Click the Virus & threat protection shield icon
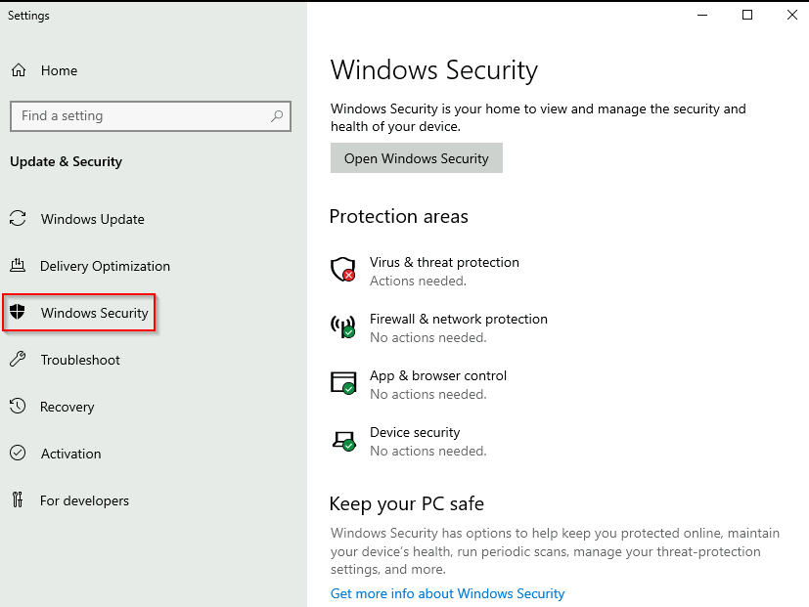The image size is (809, 607). pos(342,270)
